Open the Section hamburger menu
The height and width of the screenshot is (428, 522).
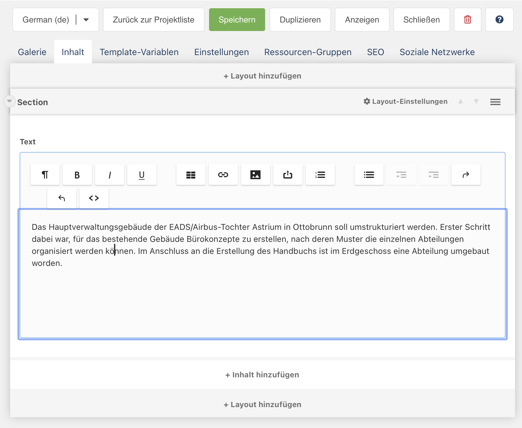point(495,102)
